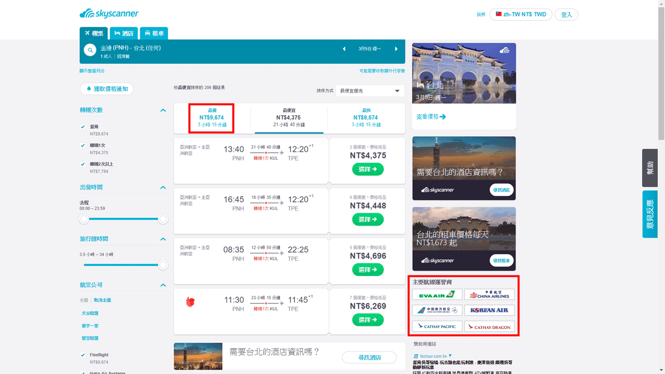Click the 獲取價格通知 price alert button
The height and width of the screenshot is (374, 665).
tap(106, 89)
